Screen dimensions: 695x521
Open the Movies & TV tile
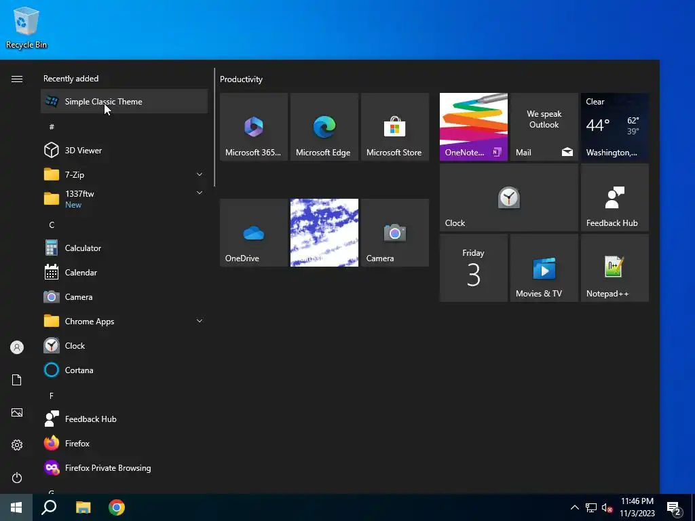544,268
